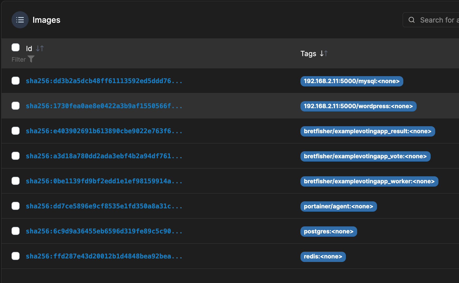Open image sha256:ffd287e43d20012b1d4848bea92bea
Viewport: 459px width, 283px height.
104,256
